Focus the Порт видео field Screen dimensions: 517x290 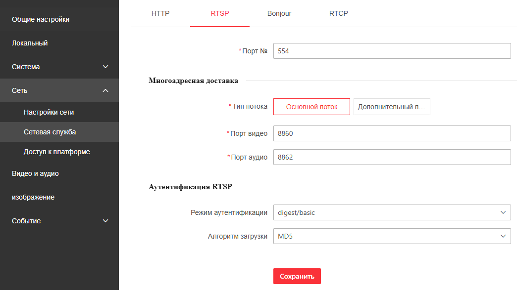pos(392,133)
